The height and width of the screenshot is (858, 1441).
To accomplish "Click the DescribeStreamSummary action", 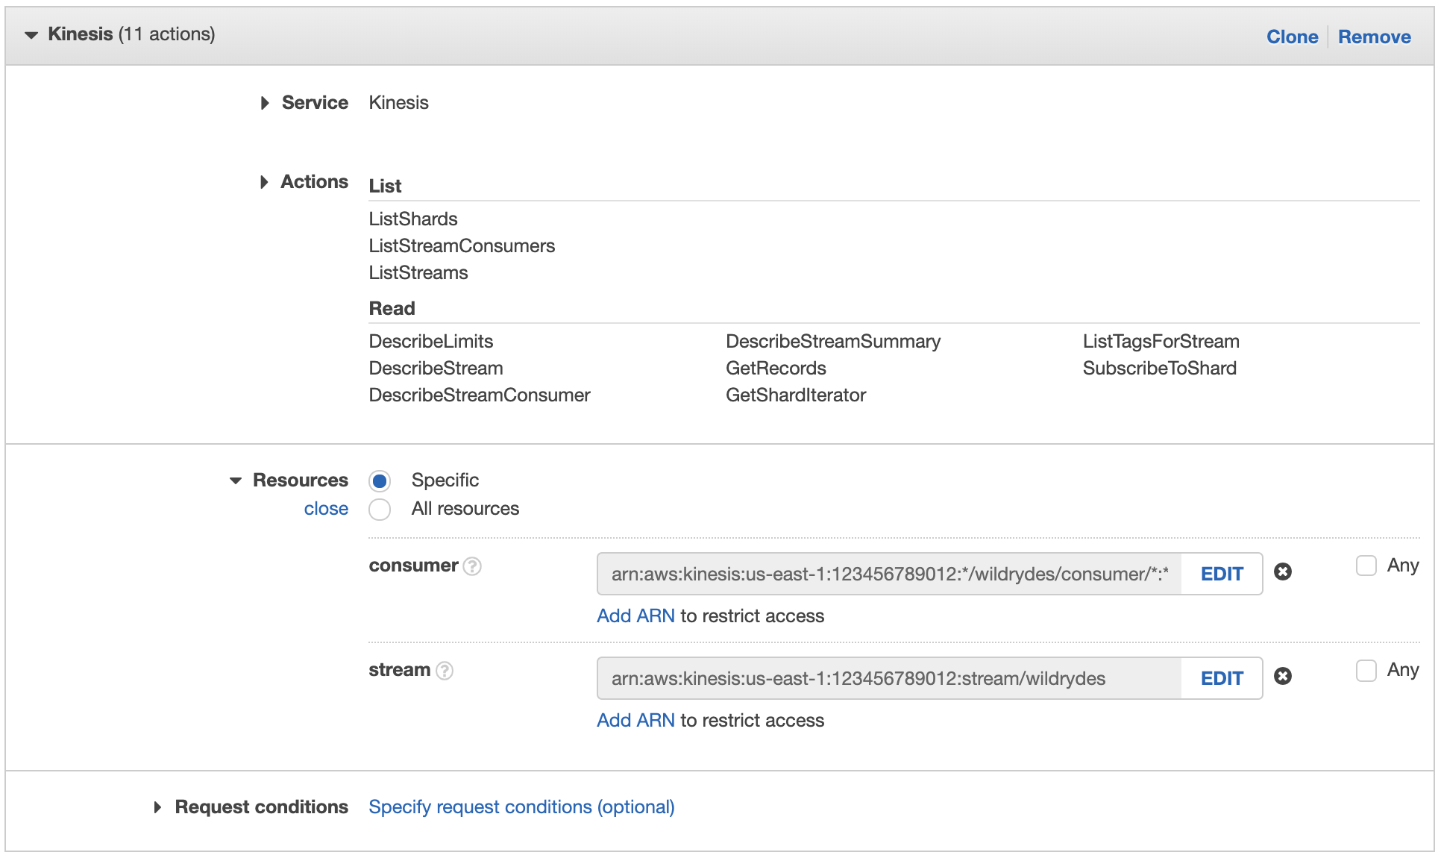I will pos(833,341).
